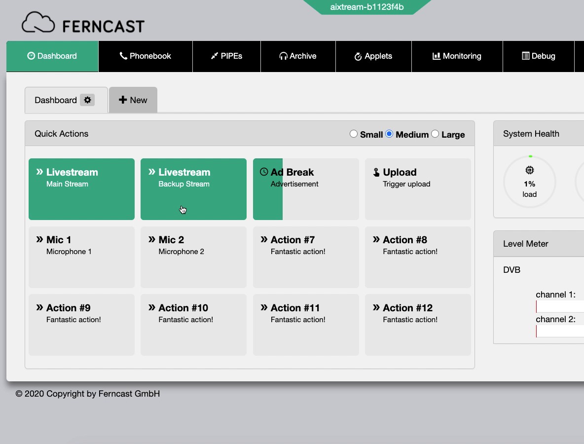Viewport: 584px width, 444px height.
Task: Click the CPU chip icon in System Health
Action: [529, 170]
